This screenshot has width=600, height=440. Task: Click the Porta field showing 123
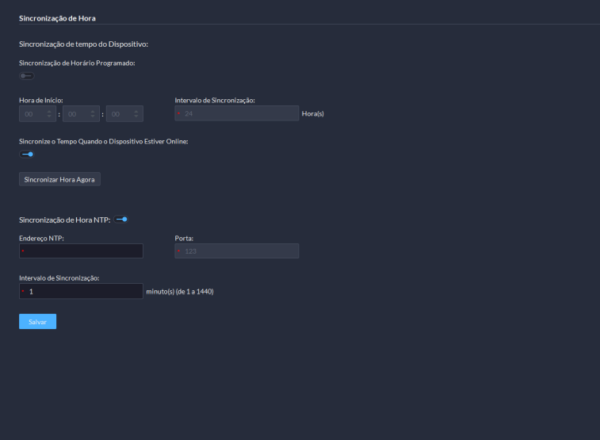236,251
